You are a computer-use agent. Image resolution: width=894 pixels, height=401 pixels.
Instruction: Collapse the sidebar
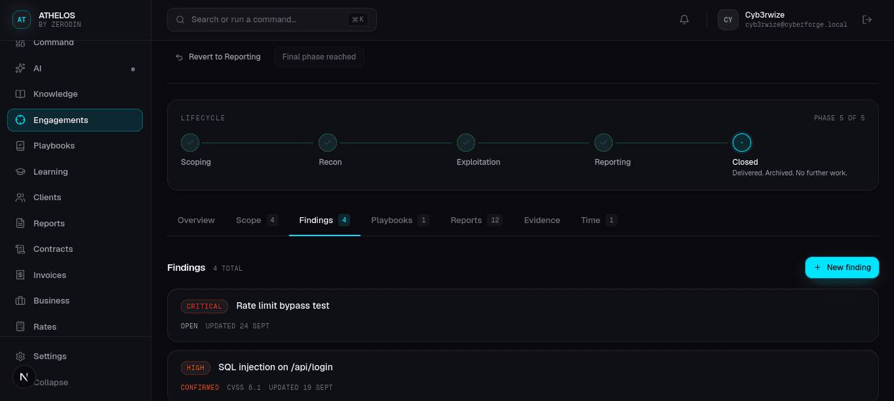[x=50, y=383]
